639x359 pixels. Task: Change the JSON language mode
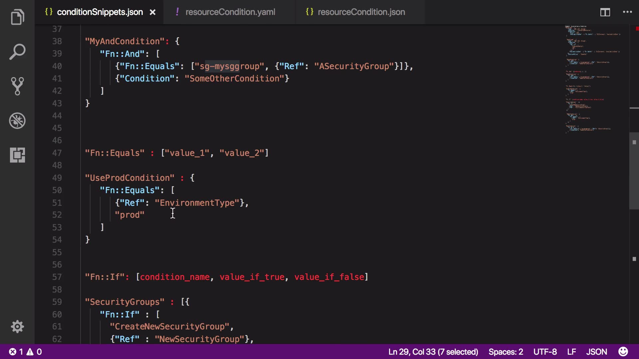click(x=596, y=352)
